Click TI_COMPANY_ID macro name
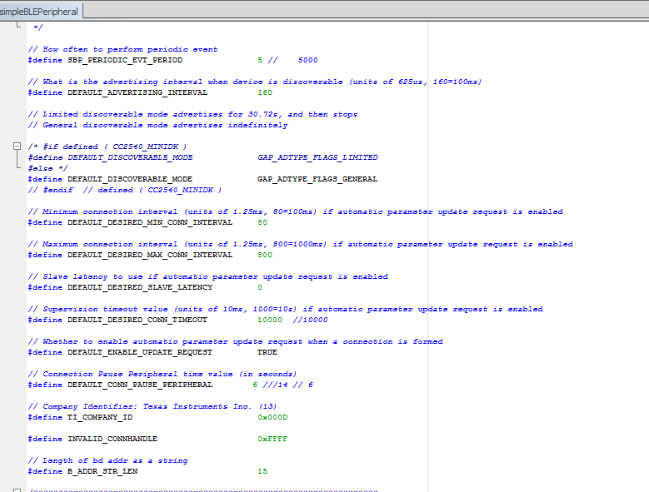The width and height of the screenshot is (649, 492). click(x=100, y=417)
